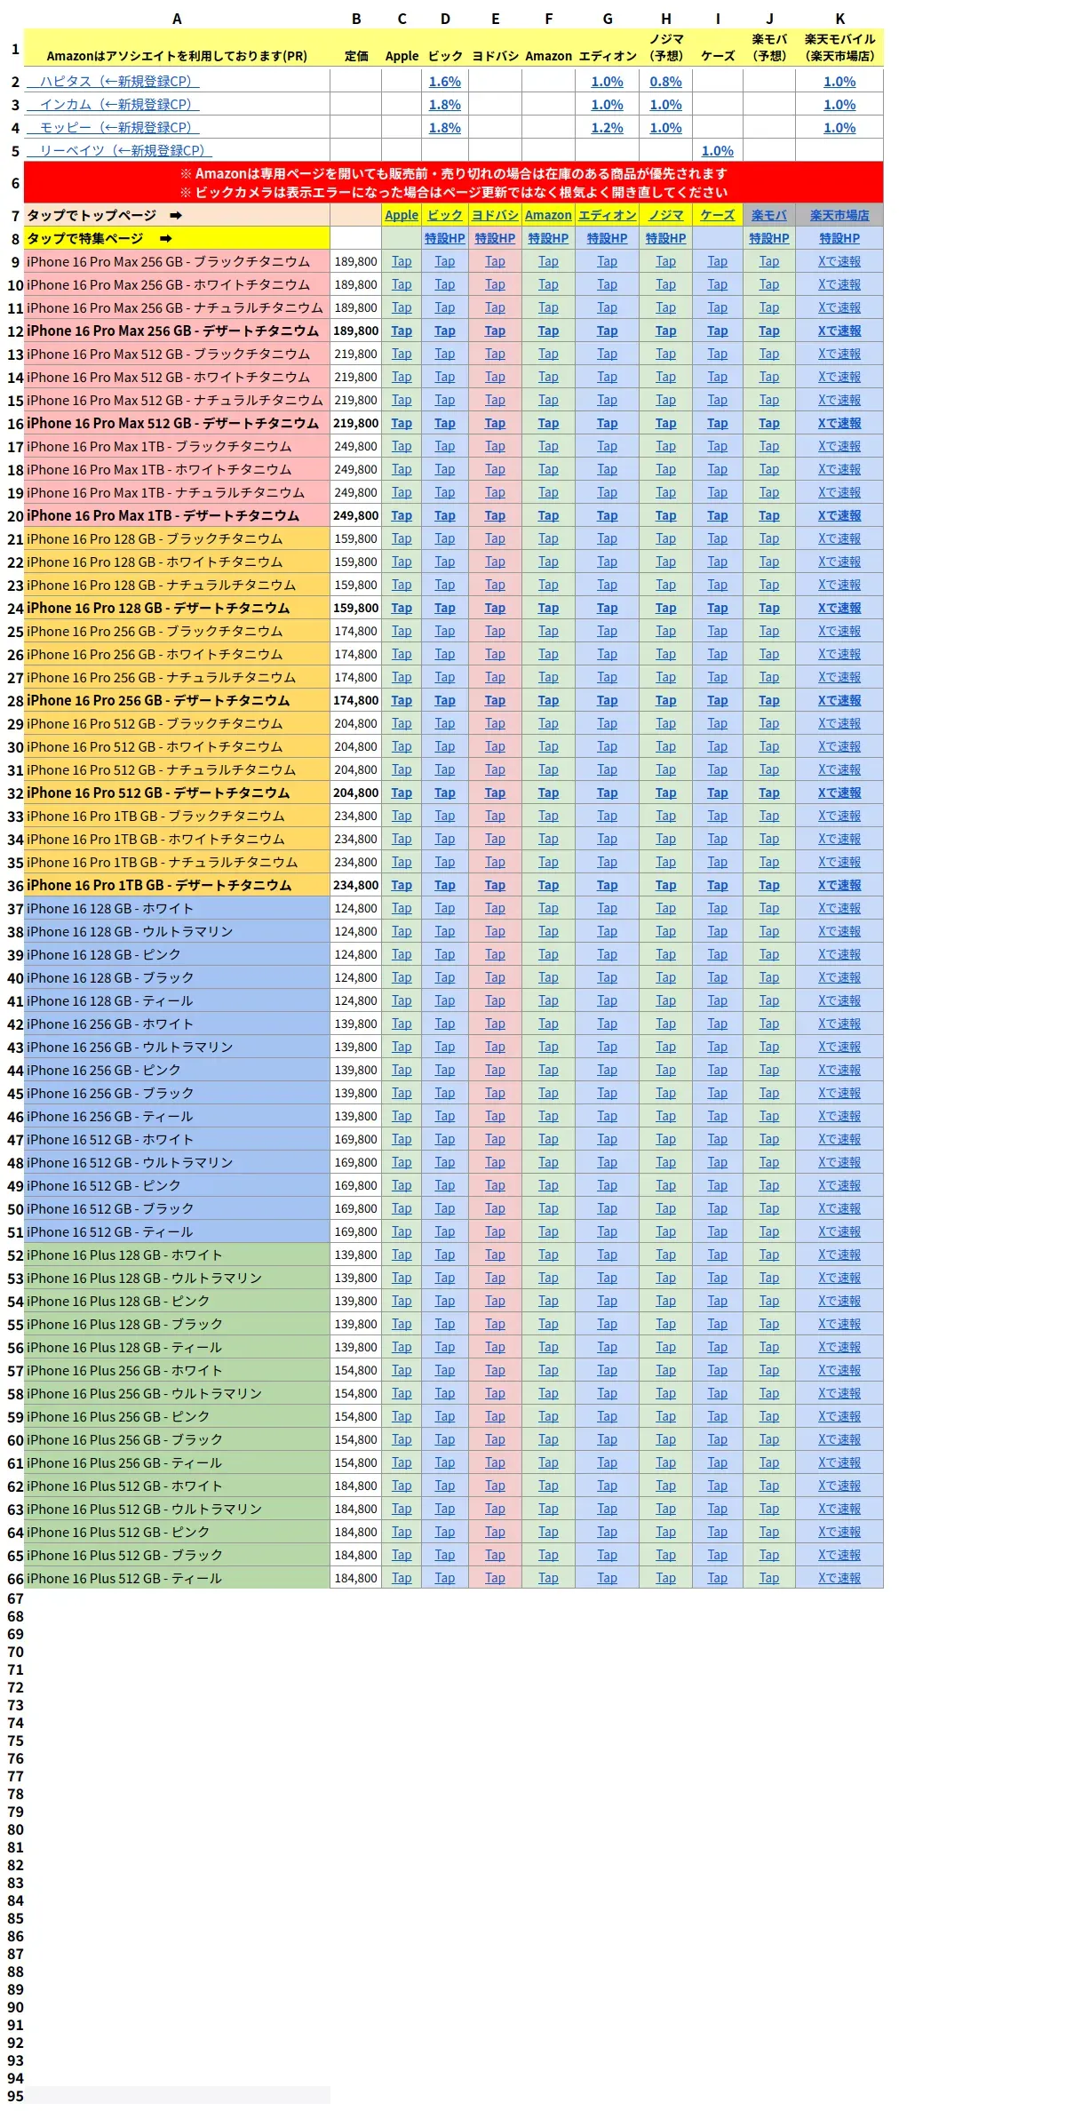Tap Amazon link for iPhone 16 Pro Max 256 GB デザートチタニウム
The height and width of the screenshot is (2111, 1066).
tap(548, 331)
